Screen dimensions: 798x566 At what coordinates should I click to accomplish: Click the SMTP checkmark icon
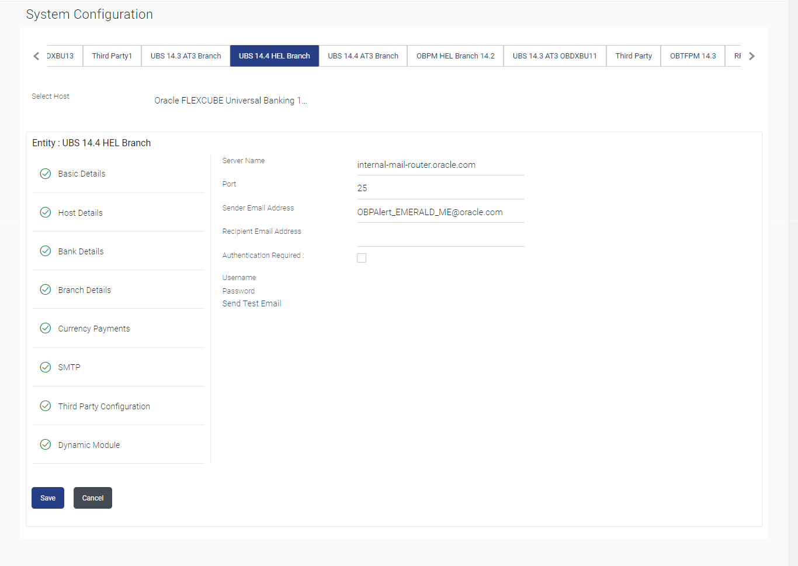point(46,367)
